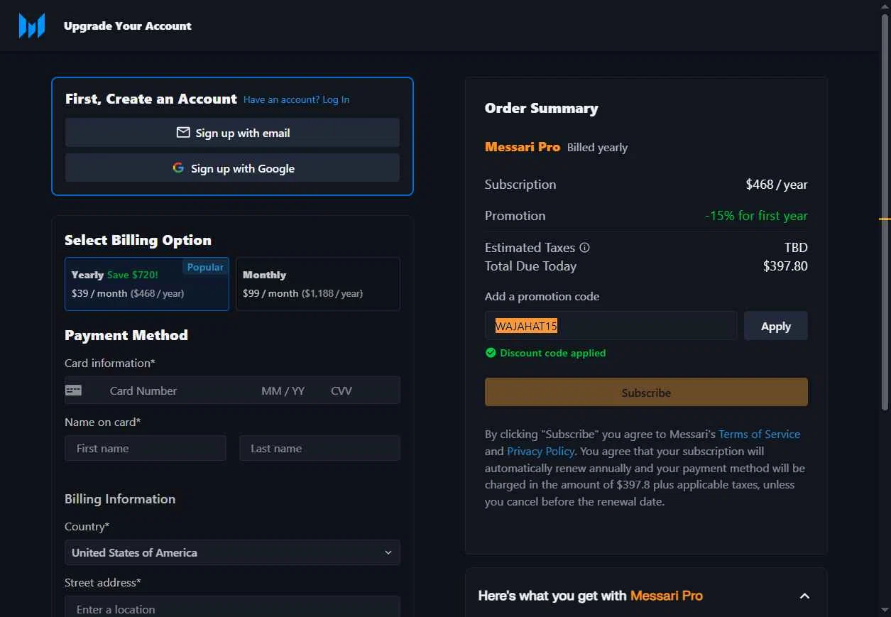Select the Yearly billing option
Image resolution: width=891 pixels, height=617 pixels.
click(147, 284)
